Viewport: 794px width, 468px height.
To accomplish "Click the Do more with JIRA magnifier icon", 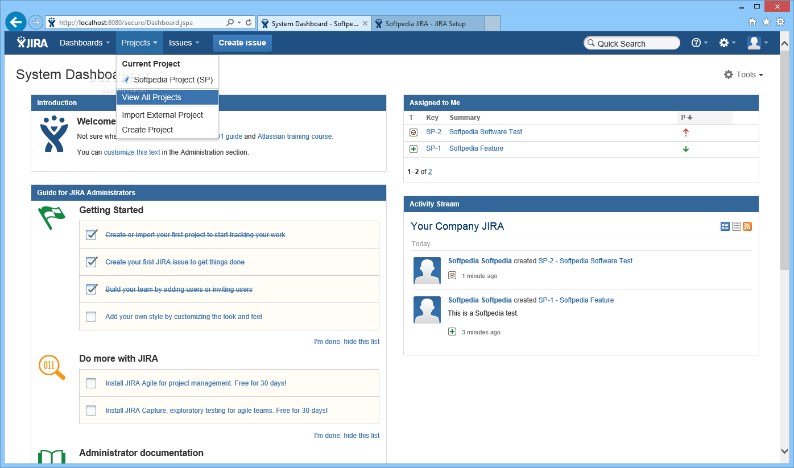I will (x=52, y=367).
